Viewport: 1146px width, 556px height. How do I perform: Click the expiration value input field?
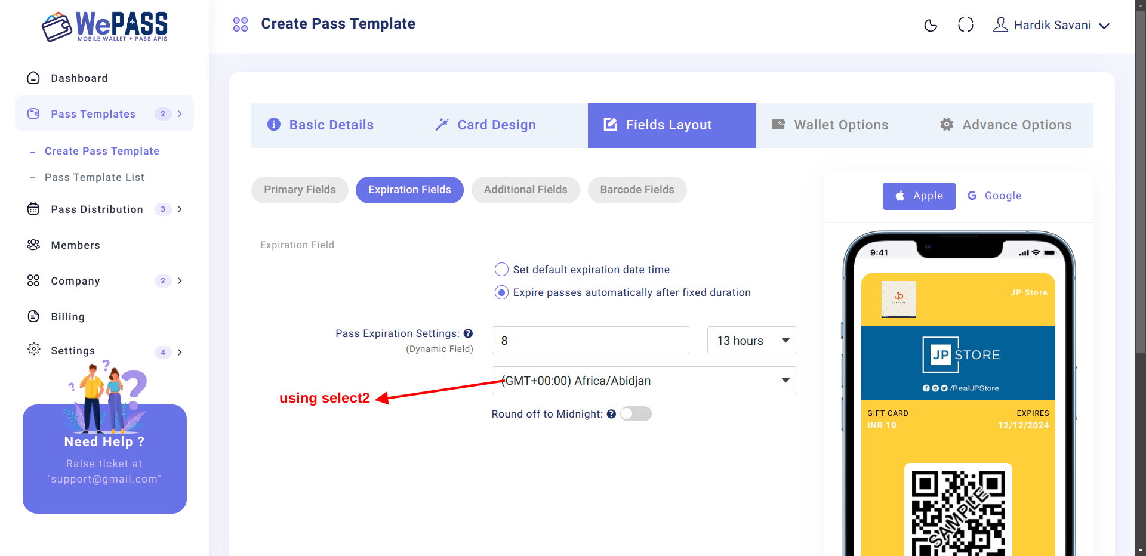(590, 341)
